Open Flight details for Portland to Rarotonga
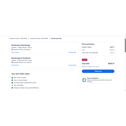Screen dimensions: 126x126 coord(15,52)
